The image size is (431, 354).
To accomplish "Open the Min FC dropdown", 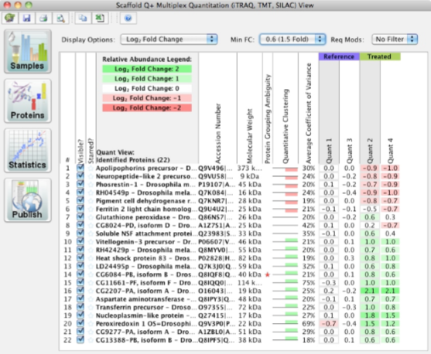I will [x=292, y=39].
